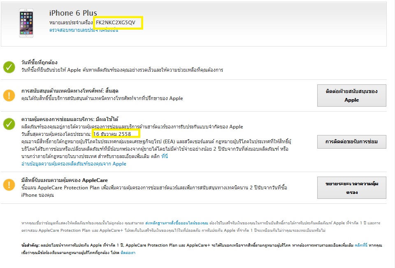The width and height of the screenshot is (395, 268).
Task: Select the coverage end date 16 ธันวาคม 2558
Action: [x=112, y=134]
